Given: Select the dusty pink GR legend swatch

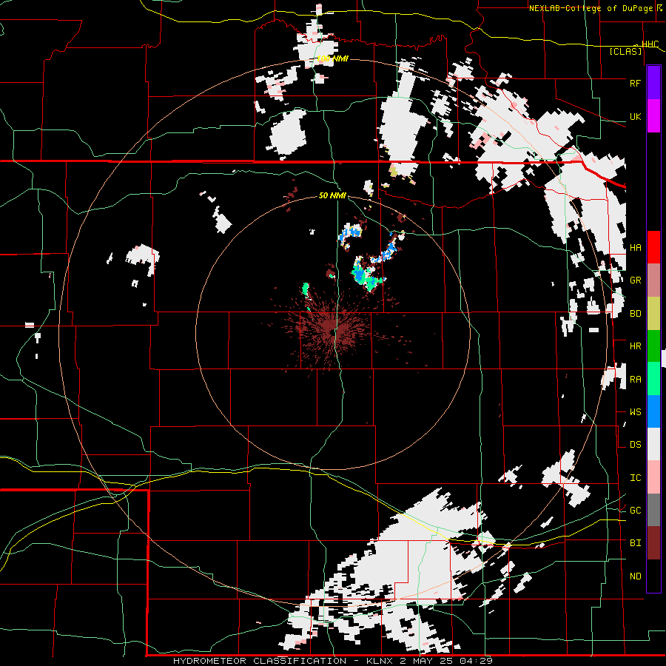Looking at the screenshot, I should (x=653, y=280).
